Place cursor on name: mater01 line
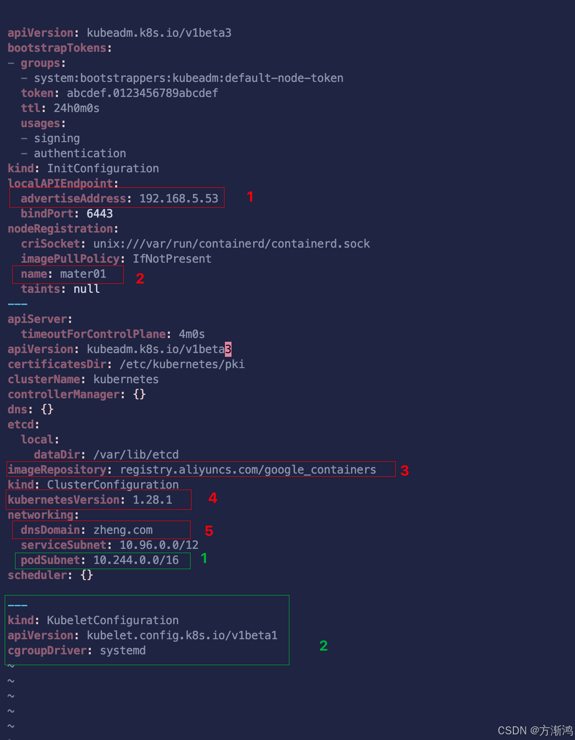 tap(64, 273)
